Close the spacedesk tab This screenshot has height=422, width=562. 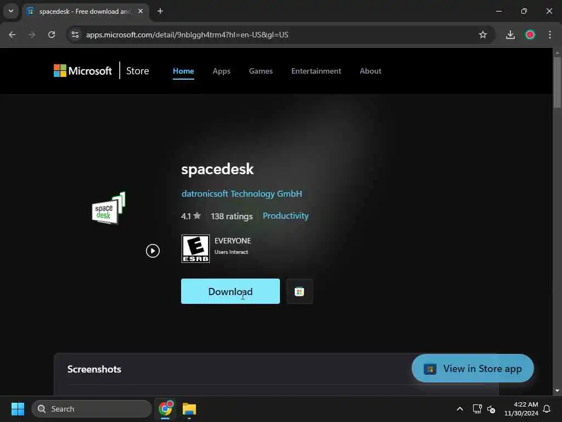140,12
